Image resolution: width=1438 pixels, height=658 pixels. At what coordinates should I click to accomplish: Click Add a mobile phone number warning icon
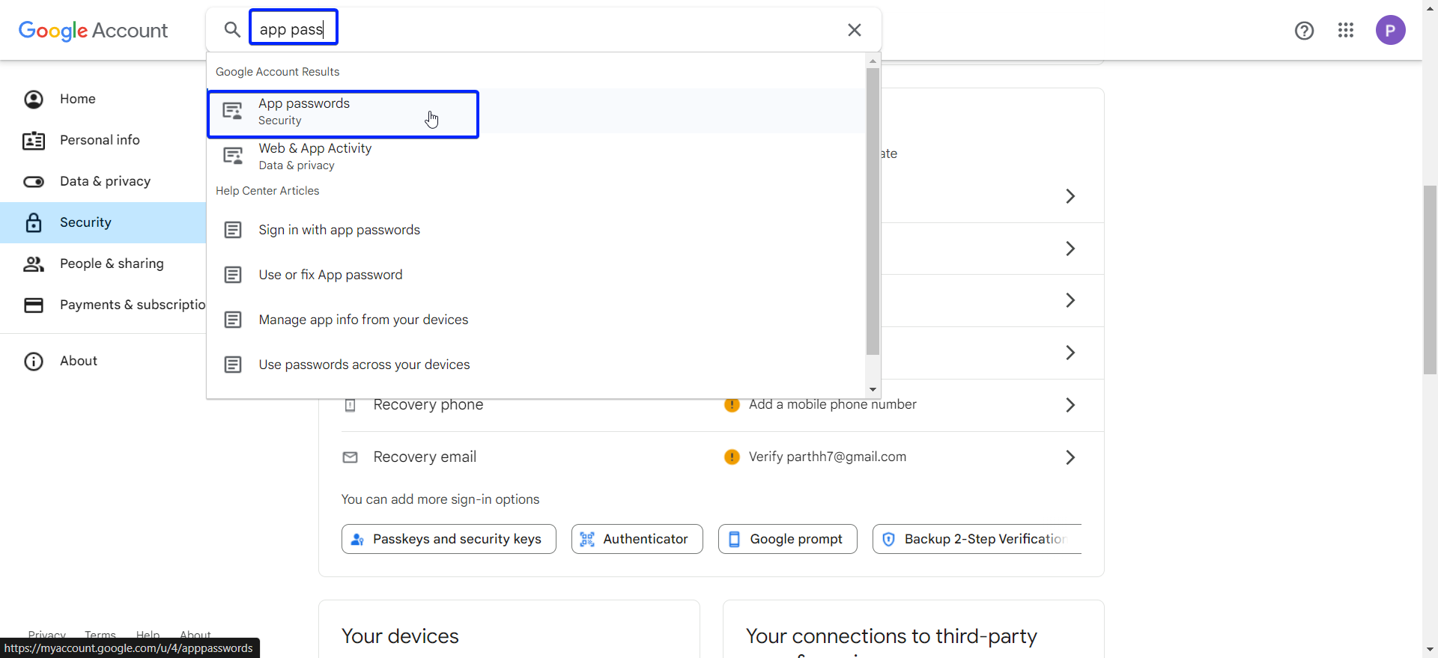point(732,405)
